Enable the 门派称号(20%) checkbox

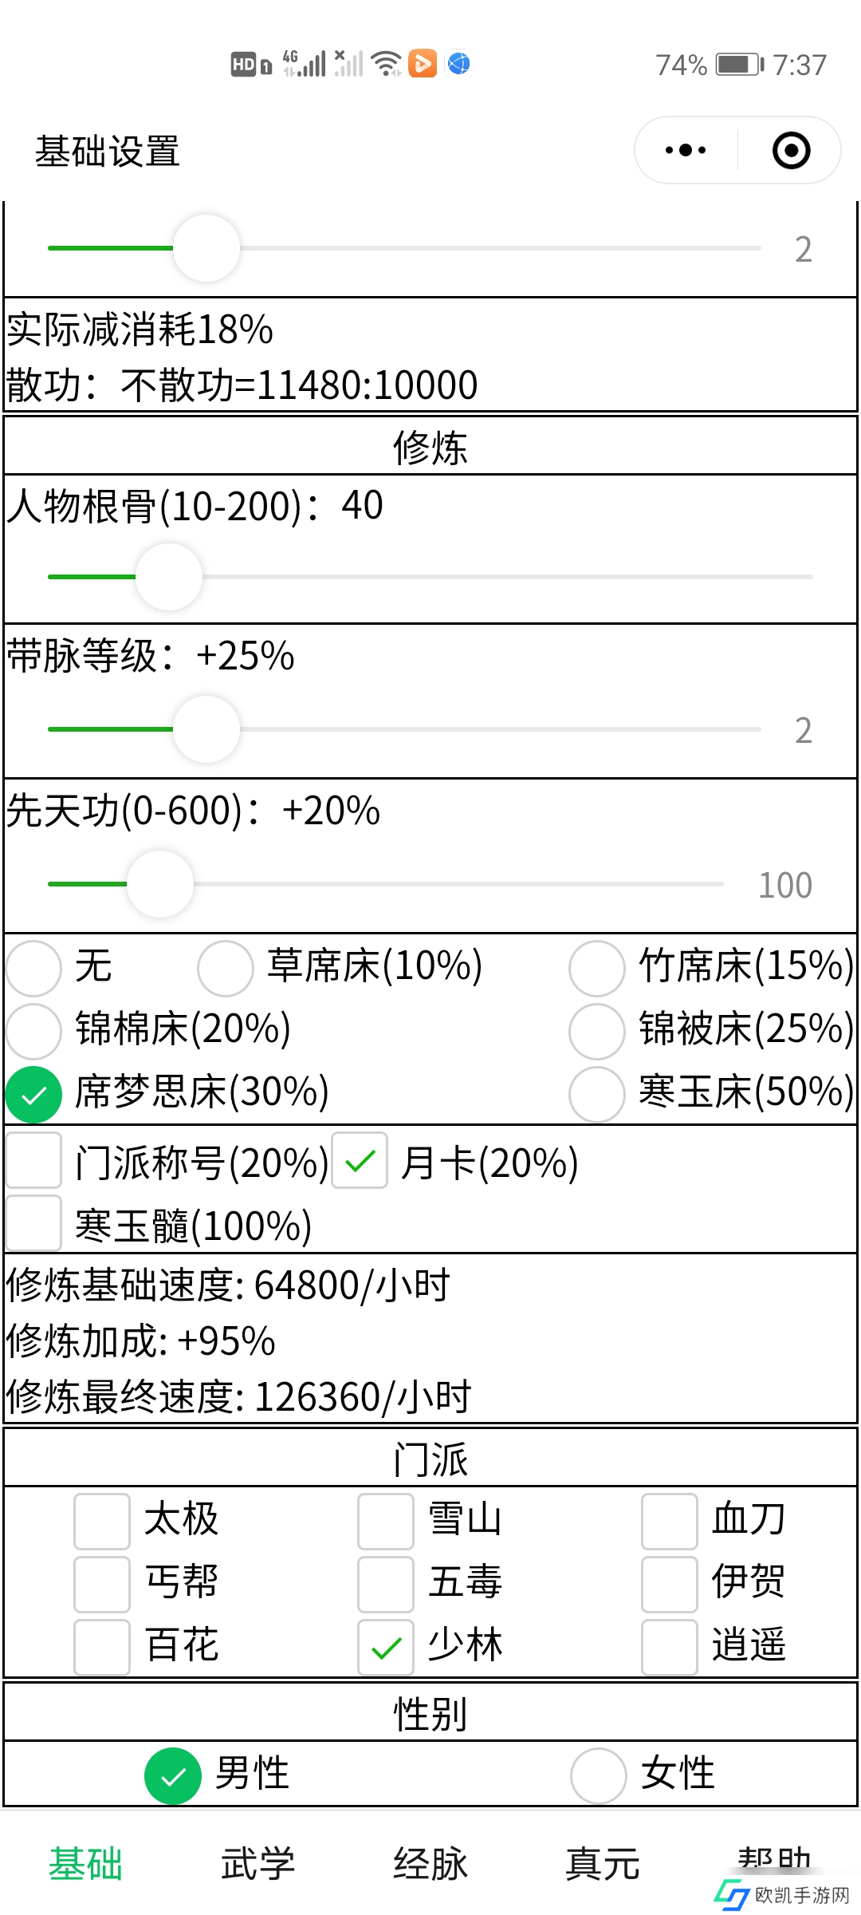[x=33, y=1164]
